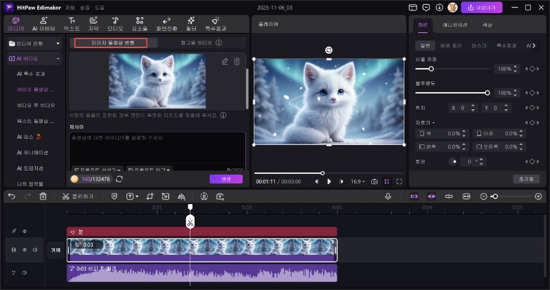Image resolution: width=550 pixels, height=290 pixels.
Task: Delete selected clip with the timeline trash icon
Action: tap(43, 197)
